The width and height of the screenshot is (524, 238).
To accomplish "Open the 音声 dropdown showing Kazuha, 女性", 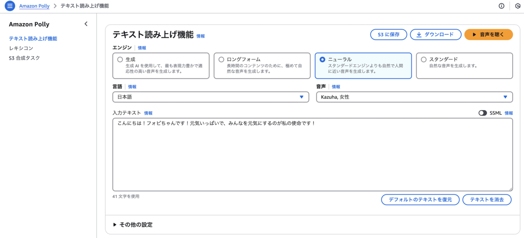I will point(414,97).
